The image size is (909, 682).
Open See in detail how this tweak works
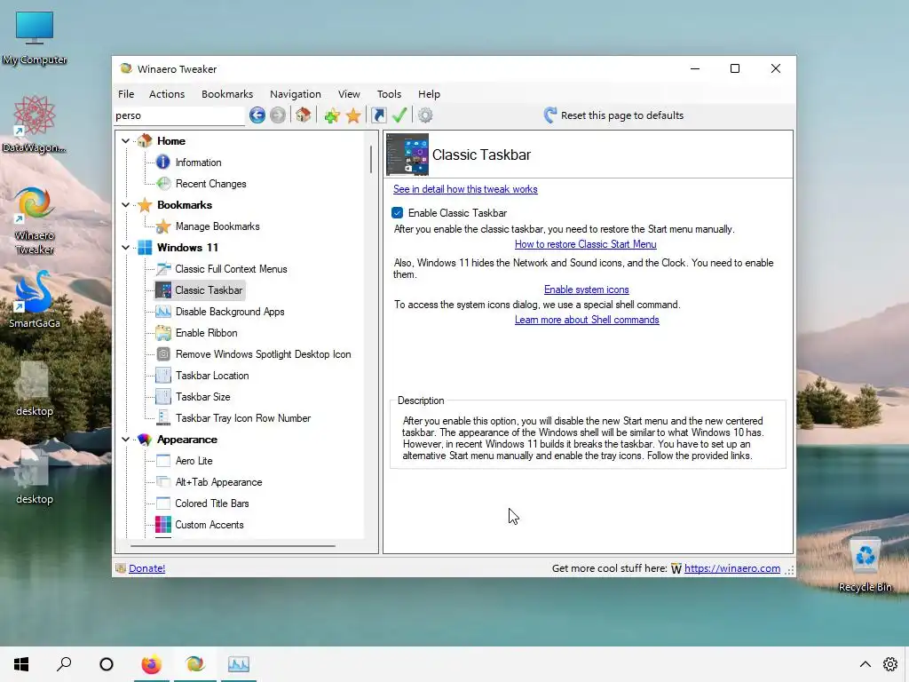pyautogui.click(x=465, y=189)
